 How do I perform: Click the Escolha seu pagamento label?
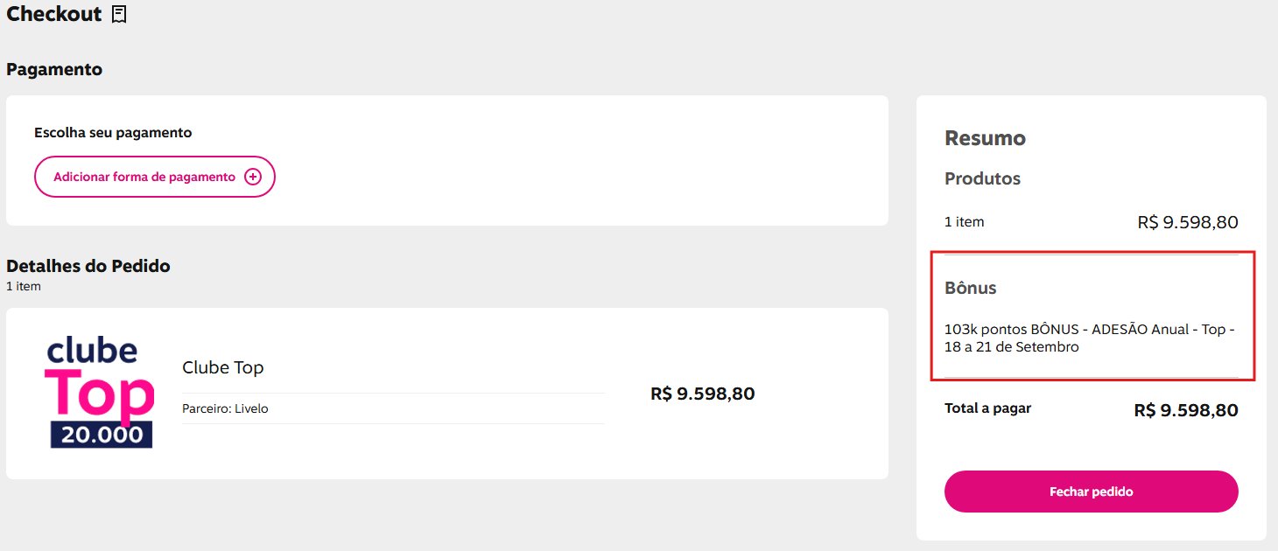click(113, 133)
